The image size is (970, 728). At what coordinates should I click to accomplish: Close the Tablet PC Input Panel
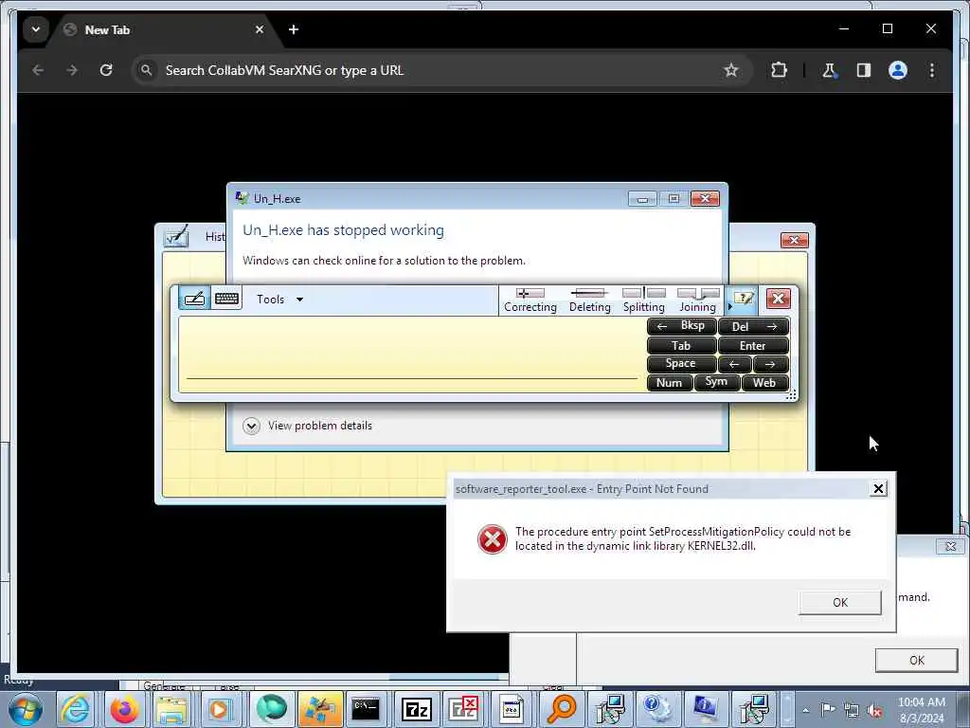[779, 299]
